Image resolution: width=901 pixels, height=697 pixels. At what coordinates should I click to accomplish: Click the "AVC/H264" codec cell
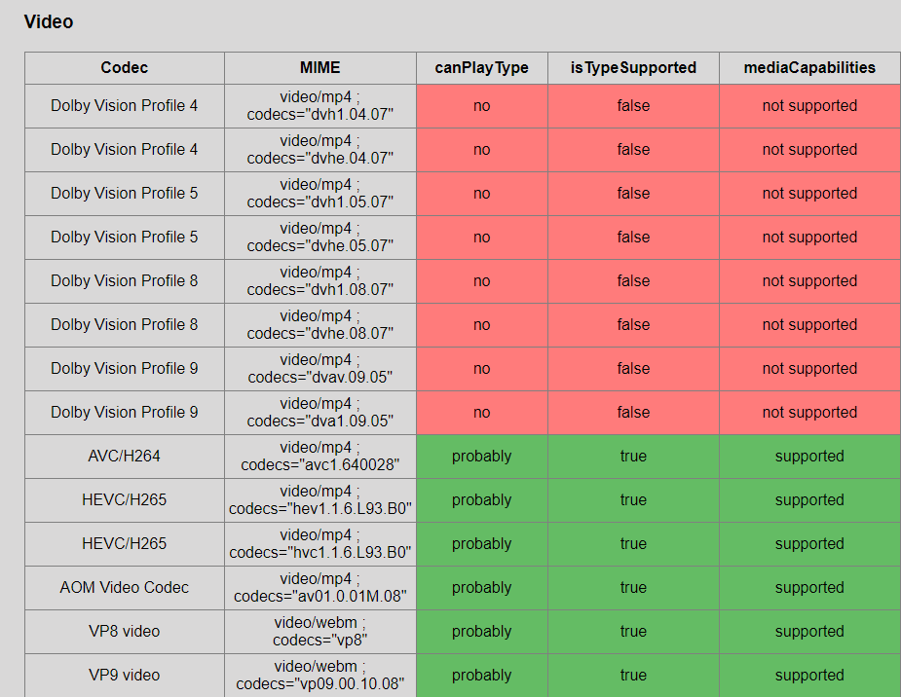tap(125, 457)
